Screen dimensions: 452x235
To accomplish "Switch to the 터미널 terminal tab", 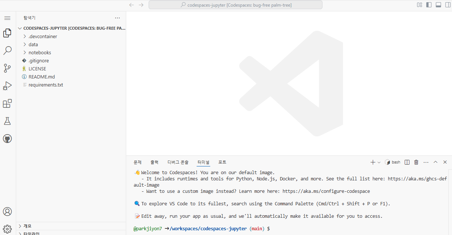I will [x=203, y=162].
